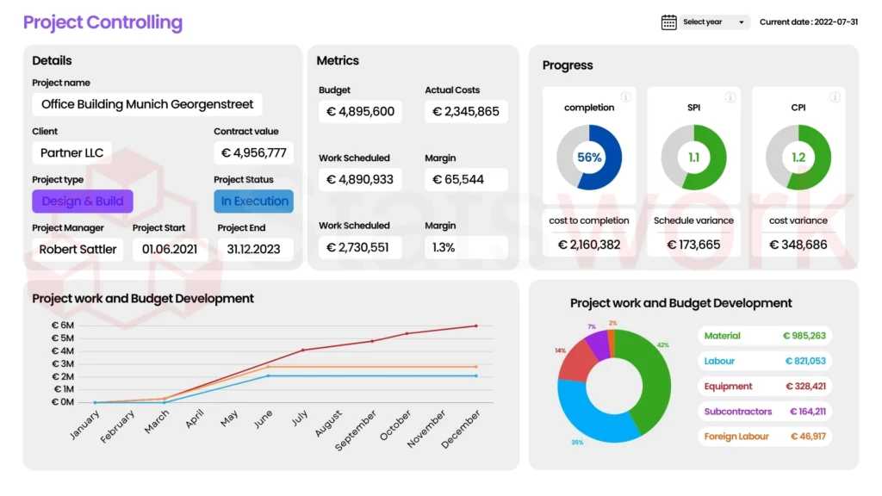This screenshot has width=882, height=496.
Task: Click the budget value € 4,895,600
Action: click(x=360, y=112)
